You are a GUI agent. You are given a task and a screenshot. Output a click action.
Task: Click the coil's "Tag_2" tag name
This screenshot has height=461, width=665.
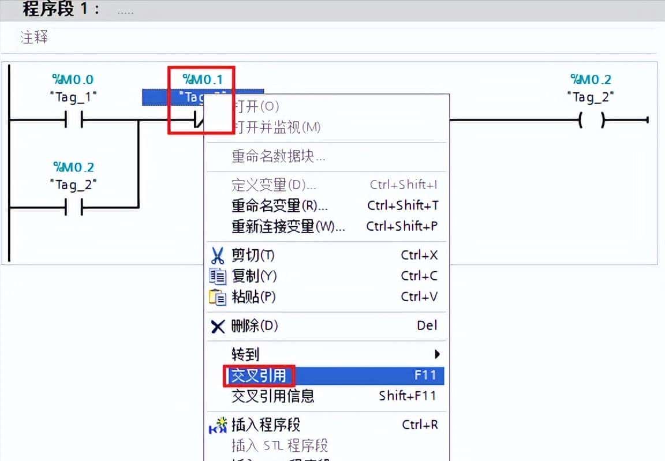point(591,97)
